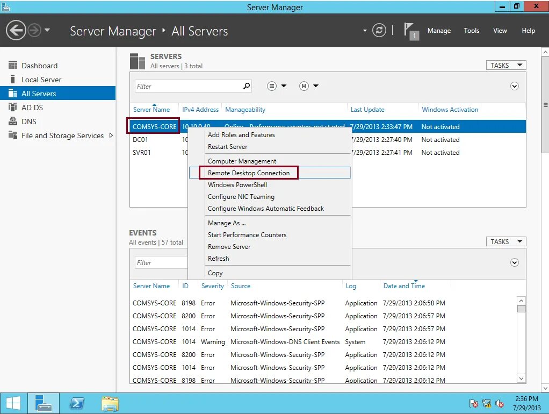The image size is (549, 414).
Task: Open the Servers list criteria options icon
Action: point(272,86)
